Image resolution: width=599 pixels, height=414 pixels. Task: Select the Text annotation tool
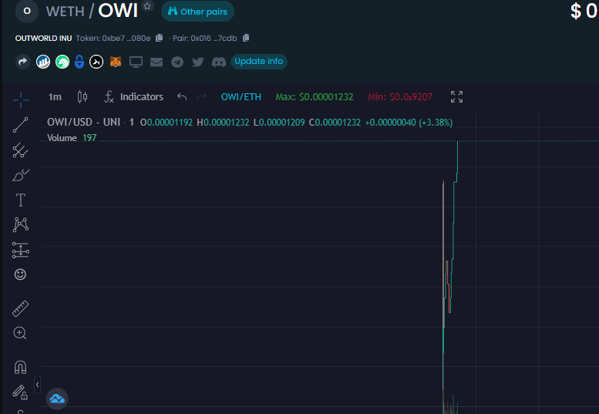tap(21, 200)
